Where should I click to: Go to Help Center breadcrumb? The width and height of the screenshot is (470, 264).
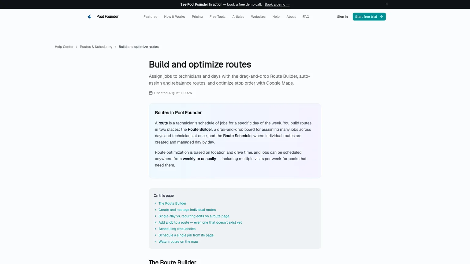pos(64,47)
